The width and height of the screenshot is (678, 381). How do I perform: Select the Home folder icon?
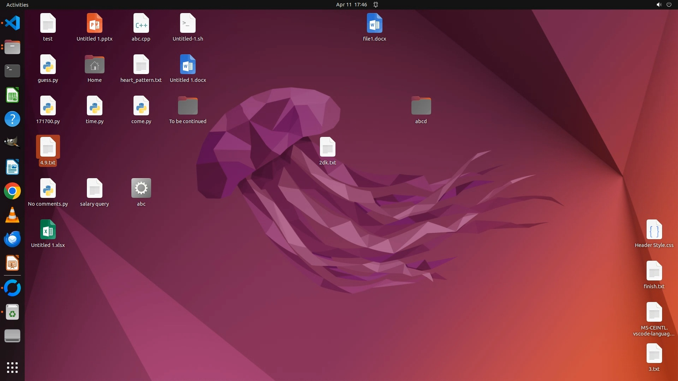click(94, 65)
